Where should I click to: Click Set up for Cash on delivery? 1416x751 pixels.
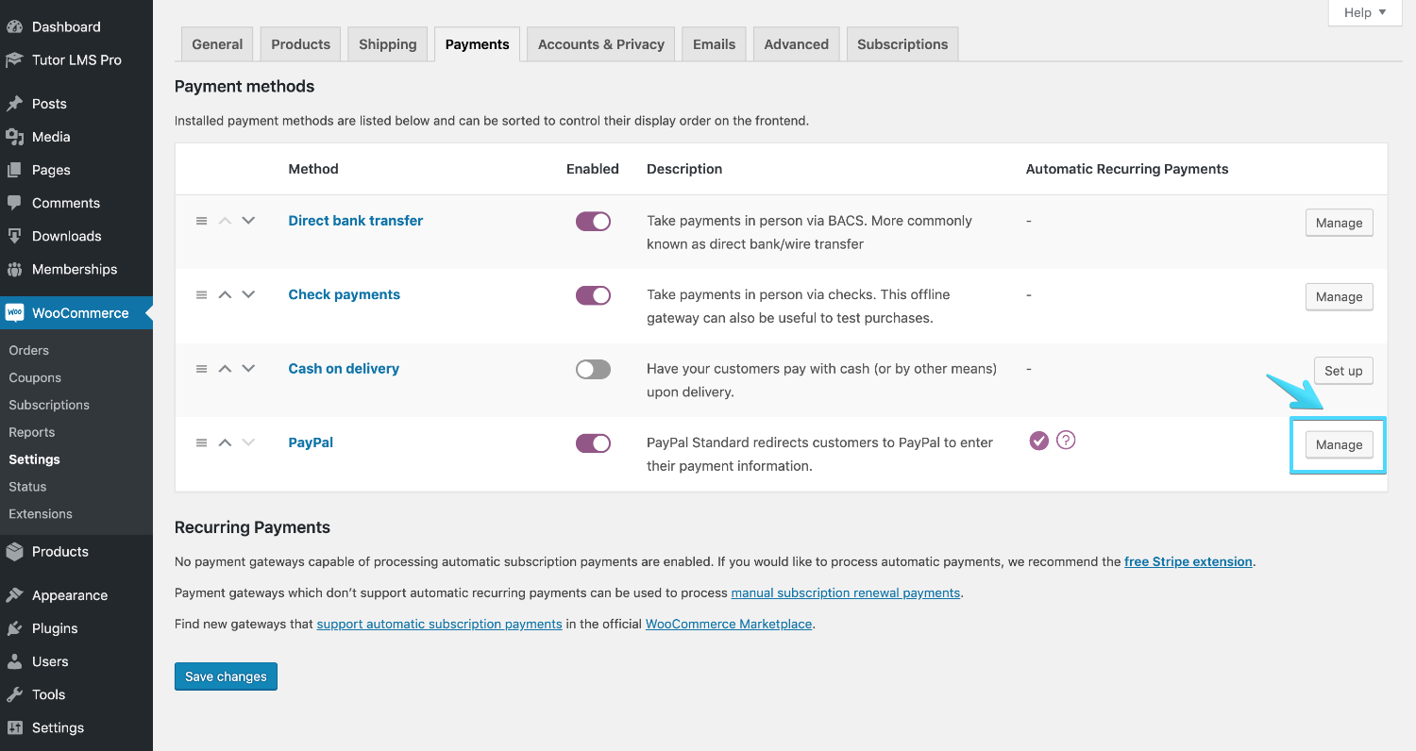[x=1343, y=371]
